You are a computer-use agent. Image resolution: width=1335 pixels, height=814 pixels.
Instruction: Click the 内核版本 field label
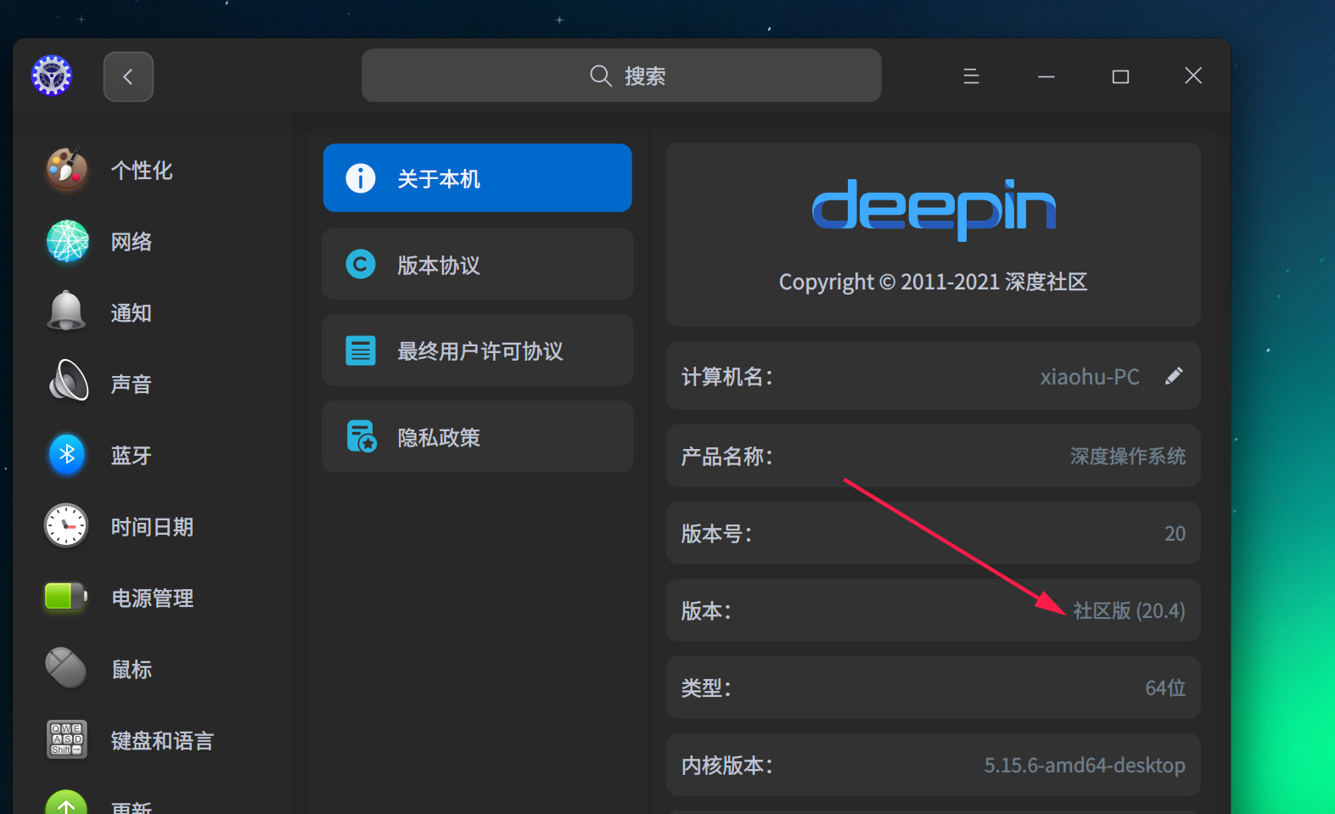[726, 765]
